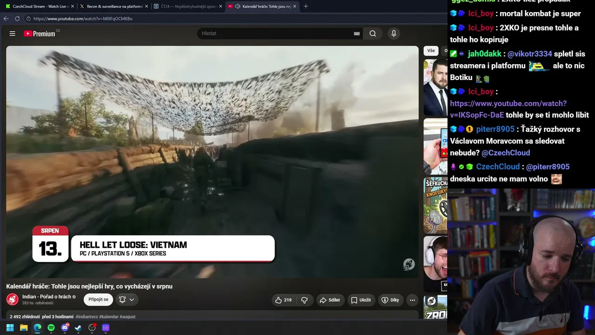Open the round taskbar icon with red dot
The width and height of the screenshot is (595, 335).
[x=92, y=328]
